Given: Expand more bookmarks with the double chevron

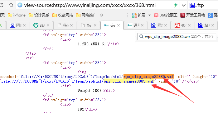Looking at the screenshot, I should [101, 15].
